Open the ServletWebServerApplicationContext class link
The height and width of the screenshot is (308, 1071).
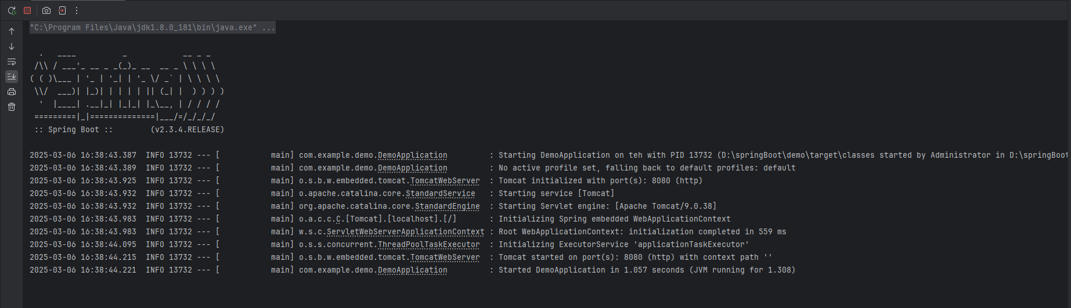tap(405, 232)
